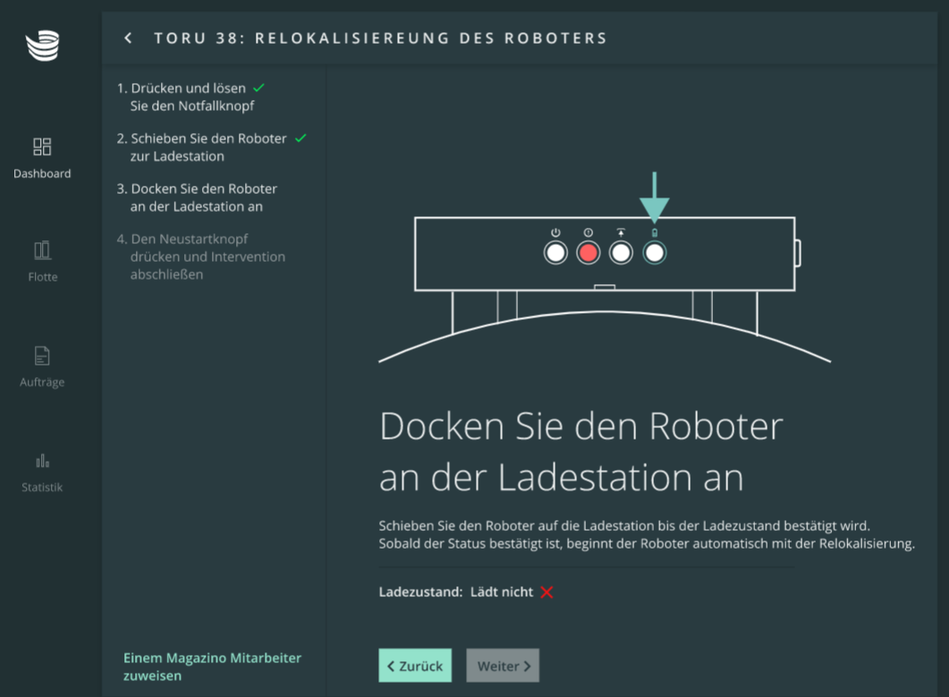Screen dimensions: 949x697
Task: Click the third robot panel button
Action: click(621, 253)
